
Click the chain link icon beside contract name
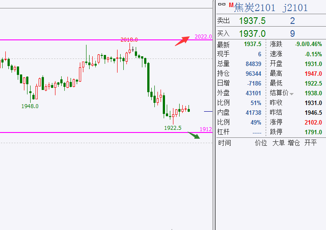[x=222, y=4]
